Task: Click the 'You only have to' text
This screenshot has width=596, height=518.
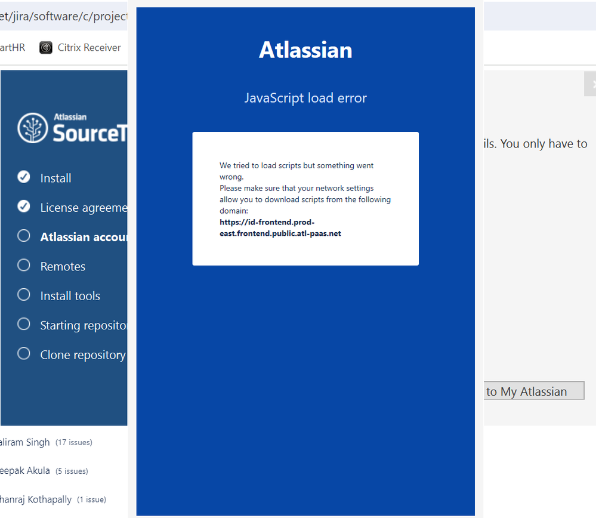Action: click(544, 144)
